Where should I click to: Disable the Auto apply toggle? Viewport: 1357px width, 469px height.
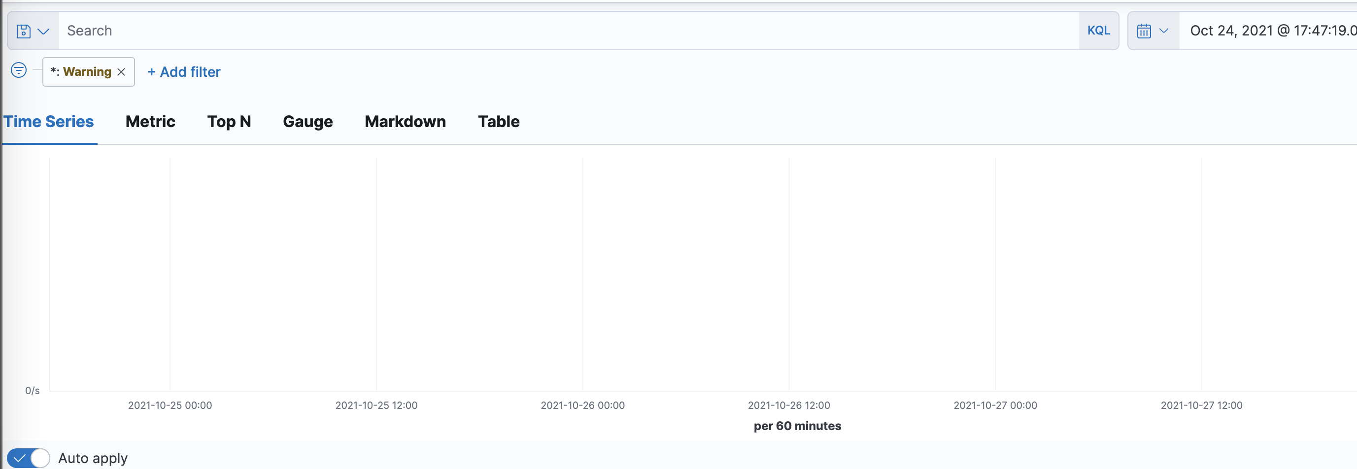29,457
